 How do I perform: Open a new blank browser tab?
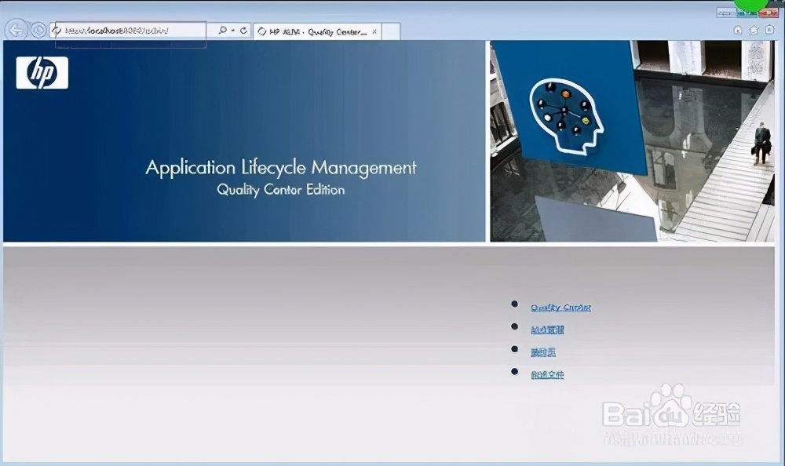pos(391,31)
